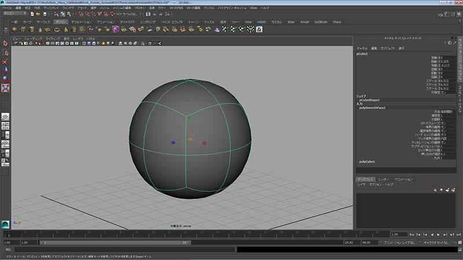The width and height of the screenshot is (463, 260).
Task: Select the Lasso tool in toolbox
Action: coord(5,52)
